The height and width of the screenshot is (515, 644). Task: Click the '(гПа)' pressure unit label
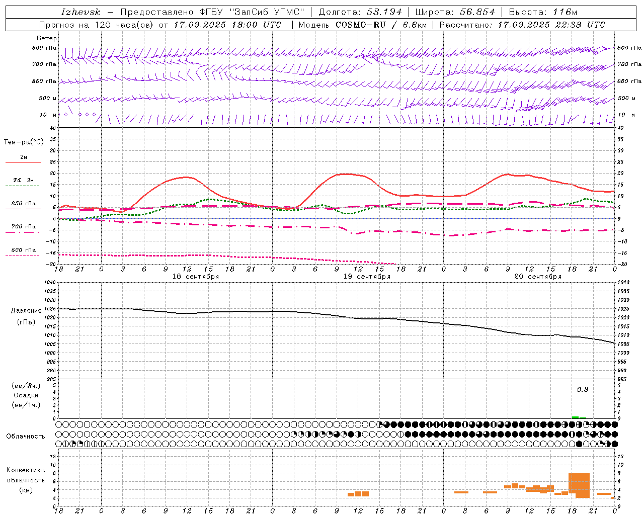click(26, 322)
